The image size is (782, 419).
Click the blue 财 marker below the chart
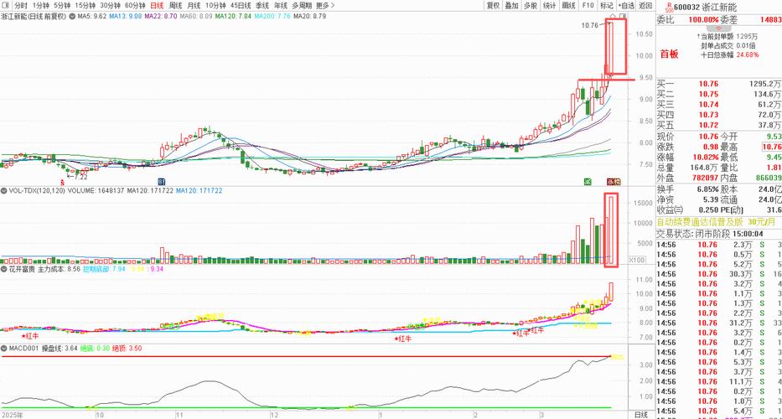pyautogui.click(x=162, y=181)
